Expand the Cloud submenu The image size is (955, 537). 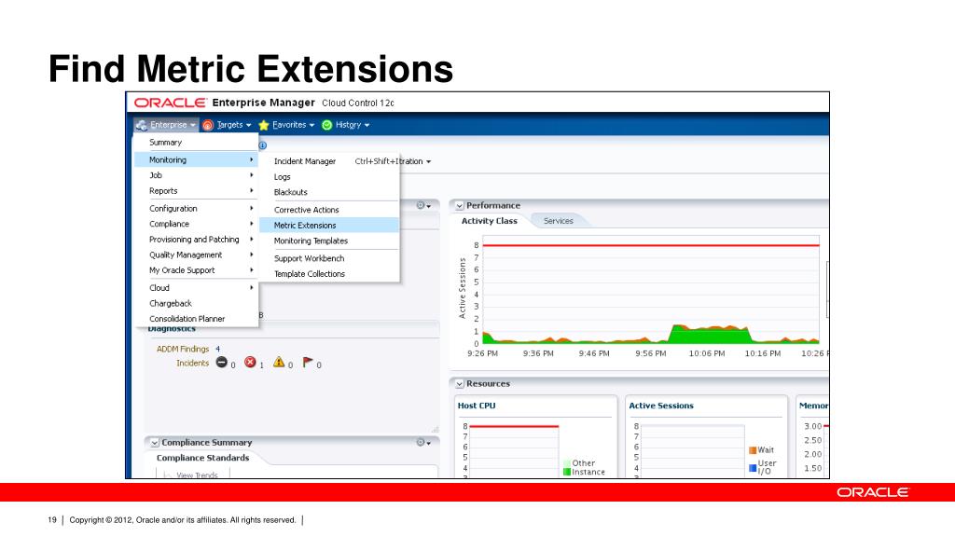coord(196,287)
